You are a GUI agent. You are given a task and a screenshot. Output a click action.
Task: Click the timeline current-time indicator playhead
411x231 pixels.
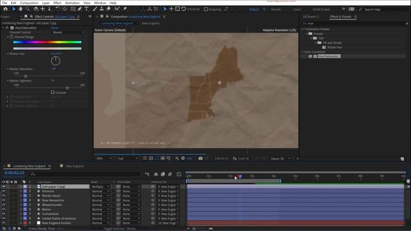pyautogui.click(x=240, y=176)
